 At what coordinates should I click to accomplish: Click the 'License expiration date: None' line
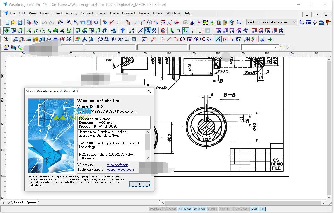[x=99, y=136]
